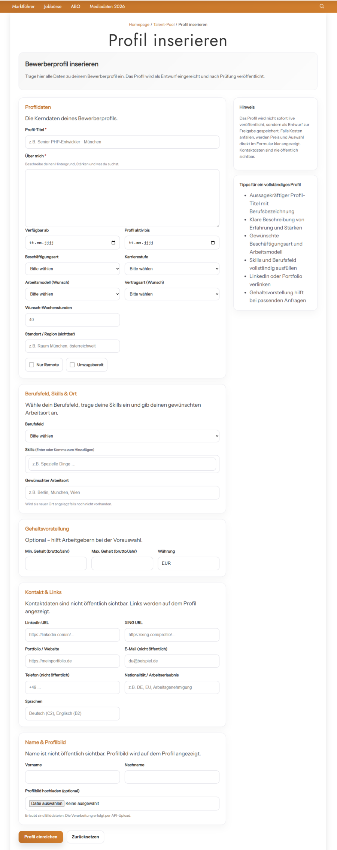The image size is (337, 850).
Task: Focus the Profil-Titel input field
Action: [x=122, y=142]
